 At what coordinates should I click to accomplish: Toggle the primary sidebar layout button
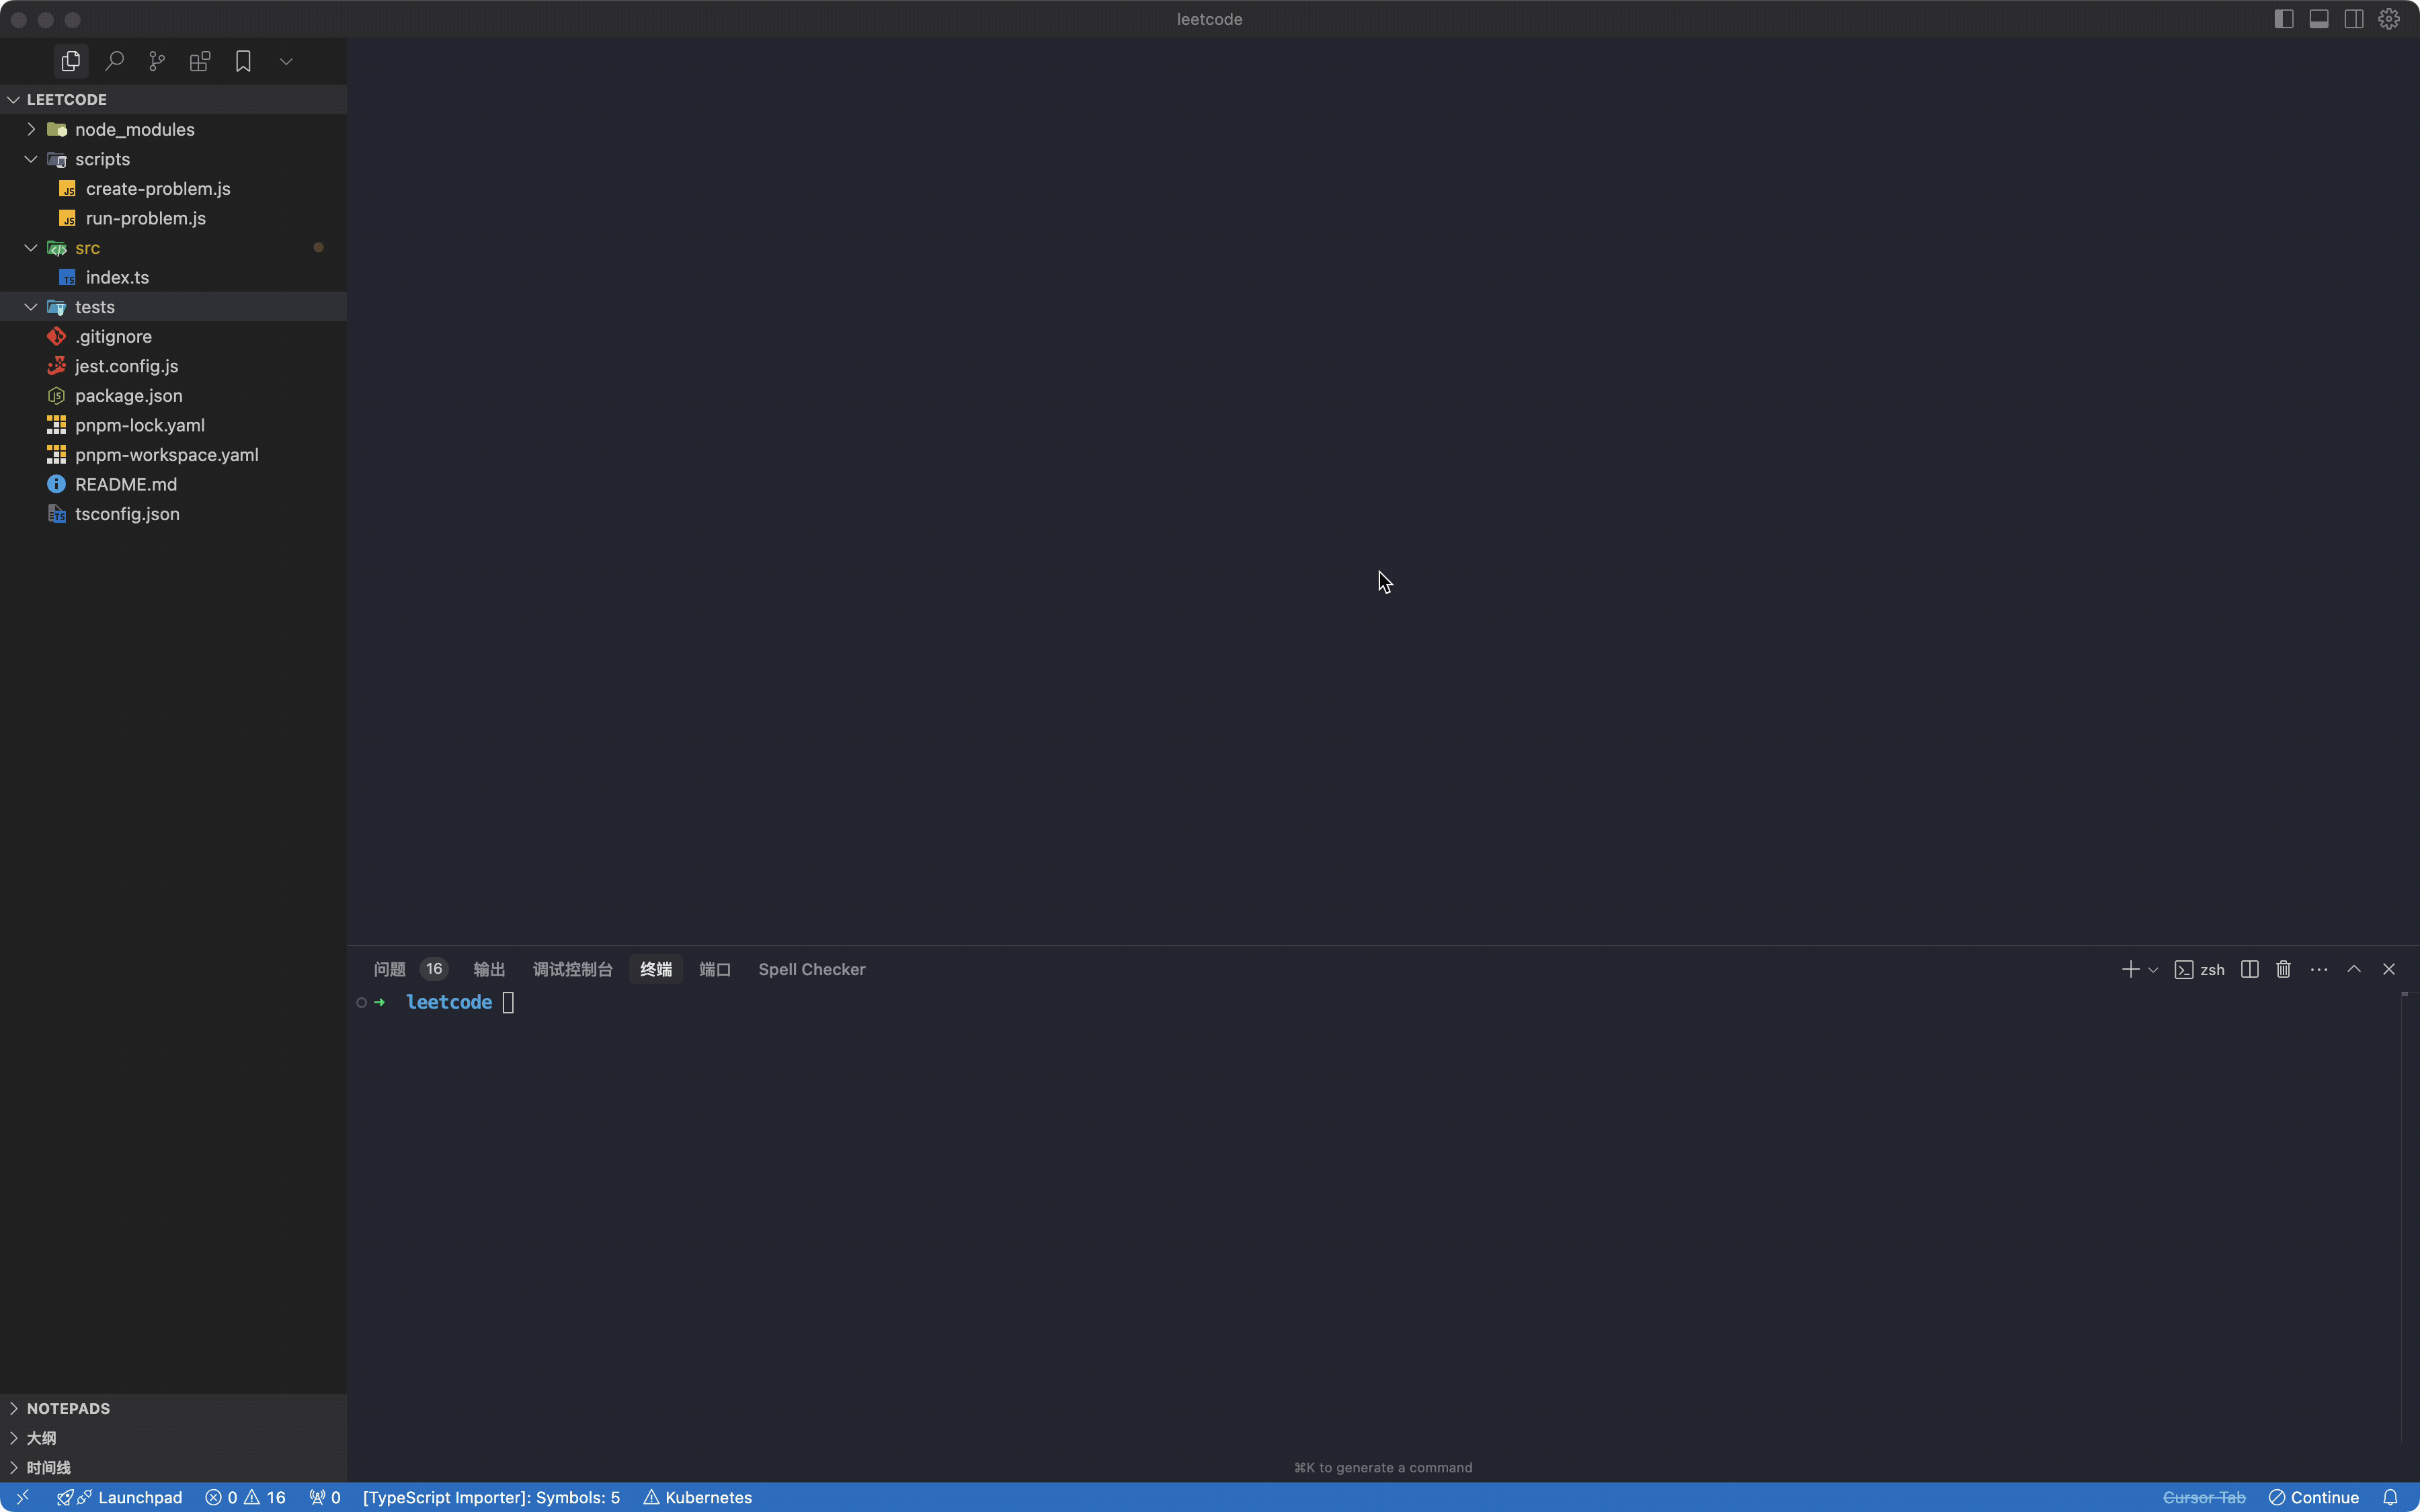click(2283, 19)
